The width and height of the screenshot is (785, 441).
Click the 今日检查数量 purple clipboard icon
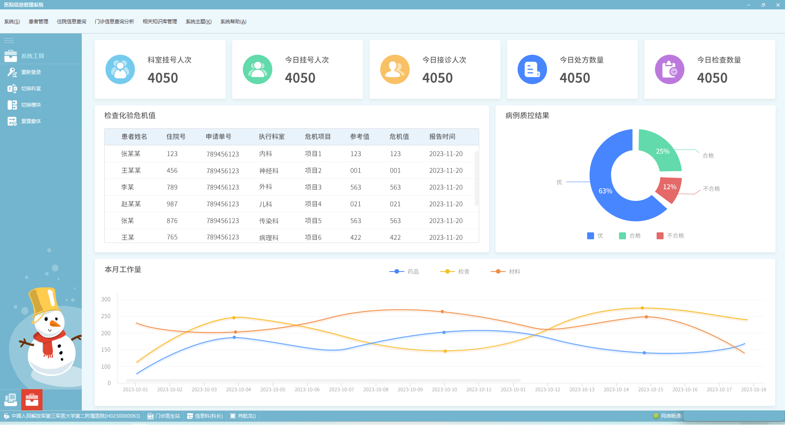669,69
